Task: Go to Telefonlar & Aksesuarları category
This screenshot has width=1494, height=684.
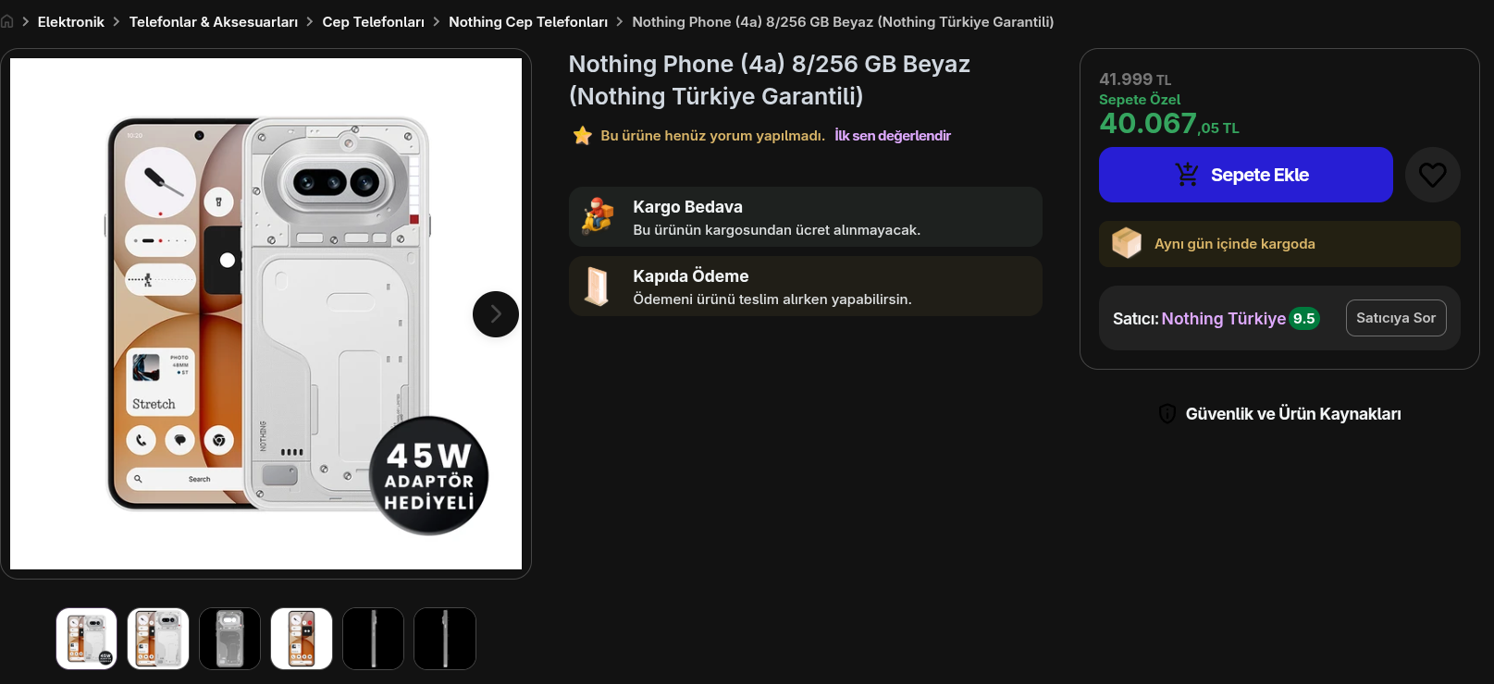Action: click(214, 21)
